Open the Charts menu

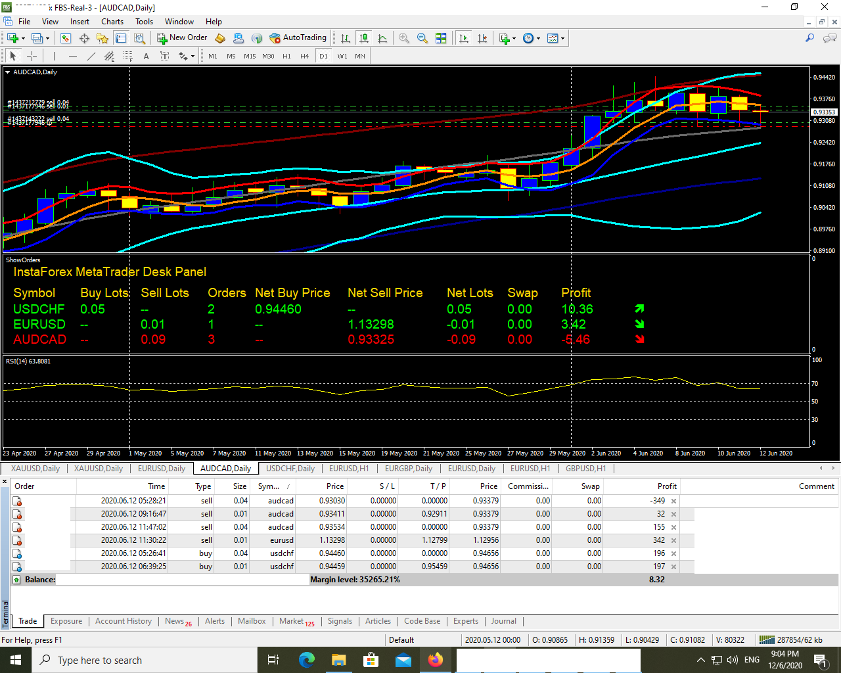point(112,22)
